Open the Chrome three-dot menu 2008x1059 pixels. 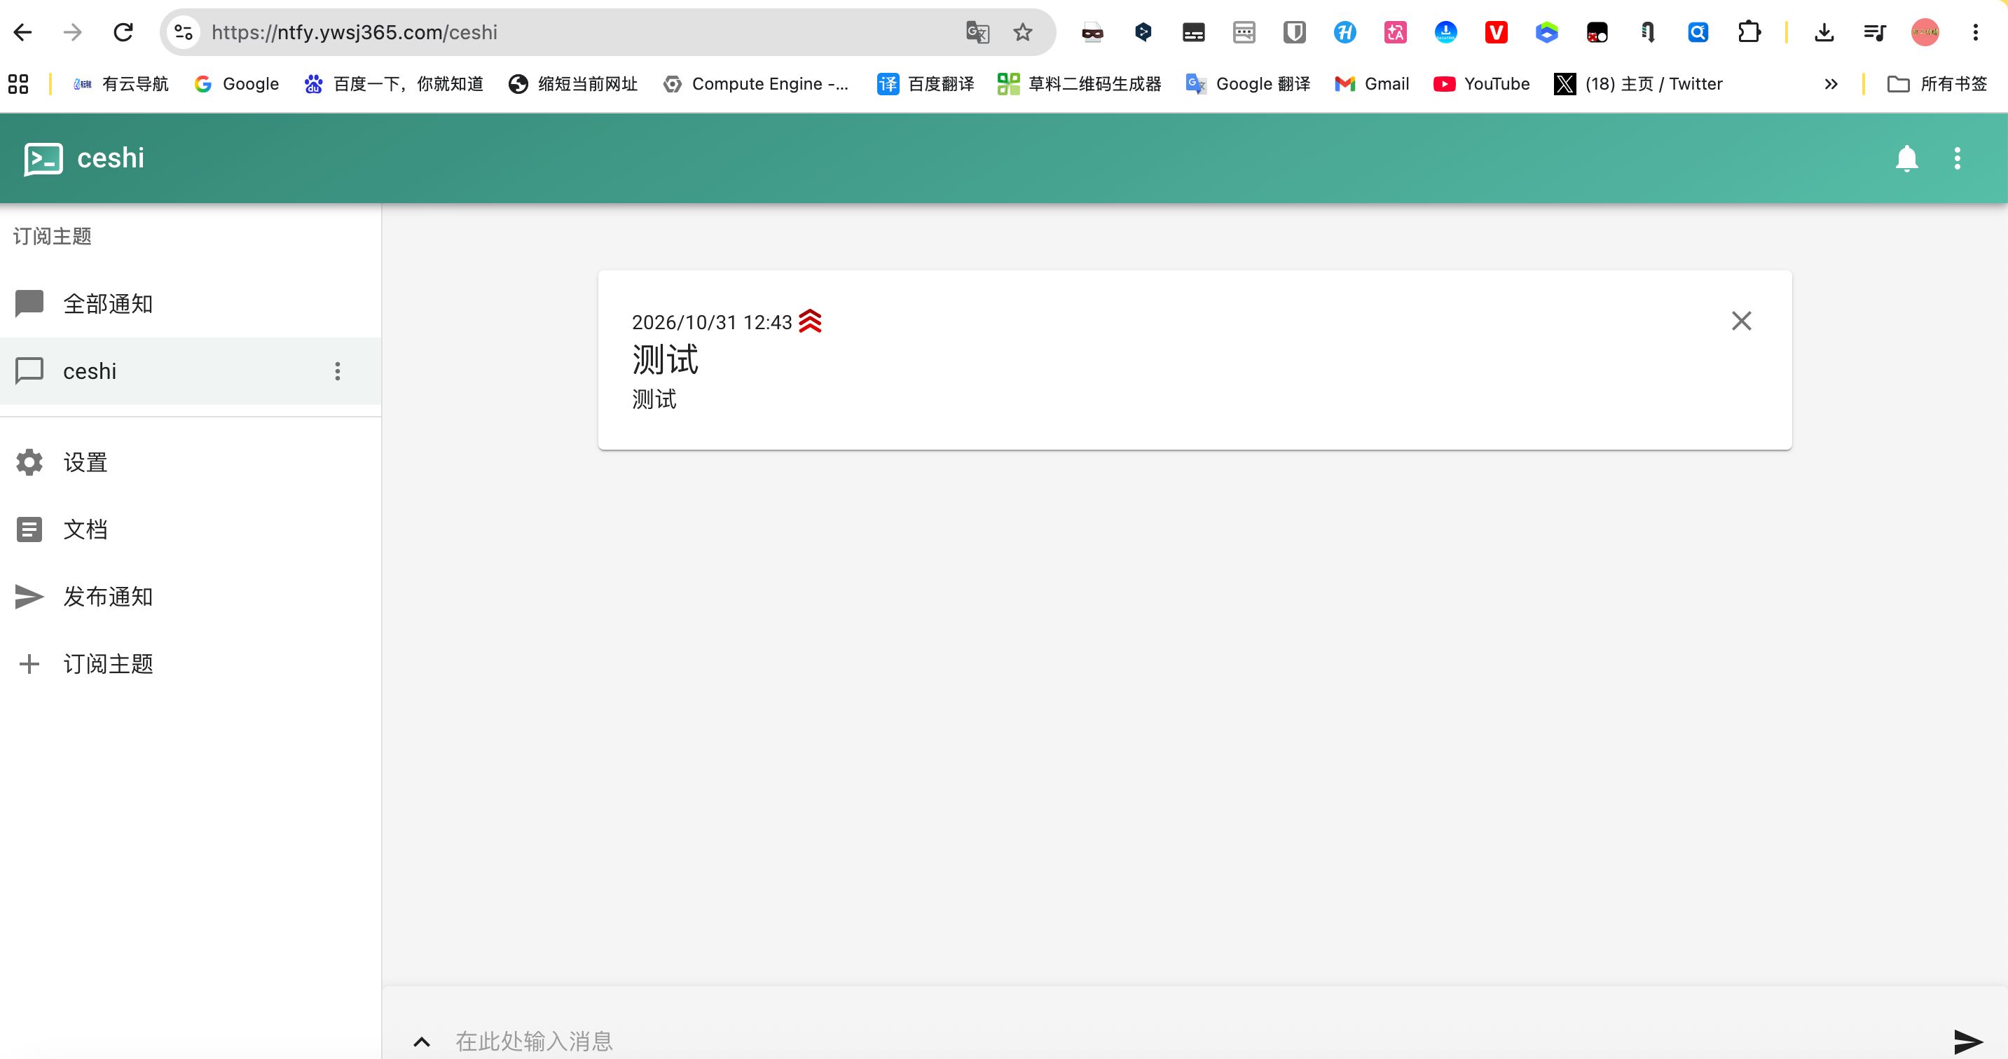[x=1975, y=32]
